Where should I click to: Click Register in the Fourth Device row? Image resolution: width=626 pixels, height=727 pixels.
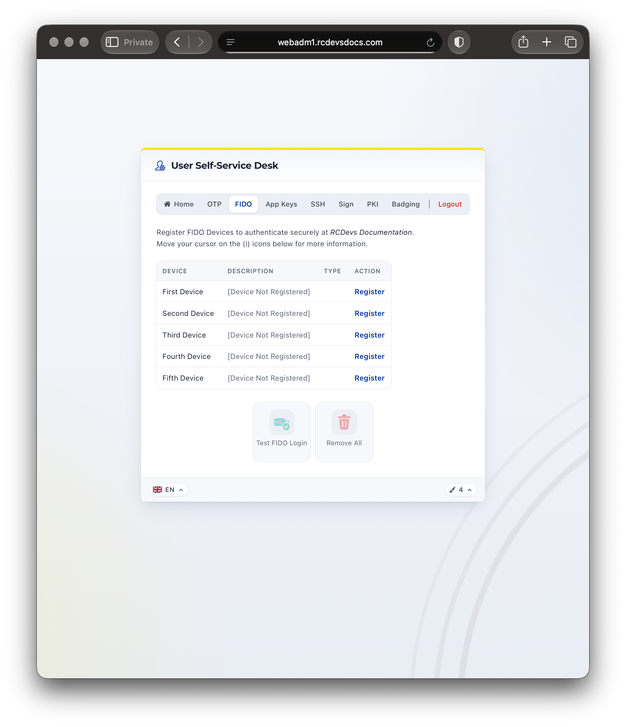369,357
